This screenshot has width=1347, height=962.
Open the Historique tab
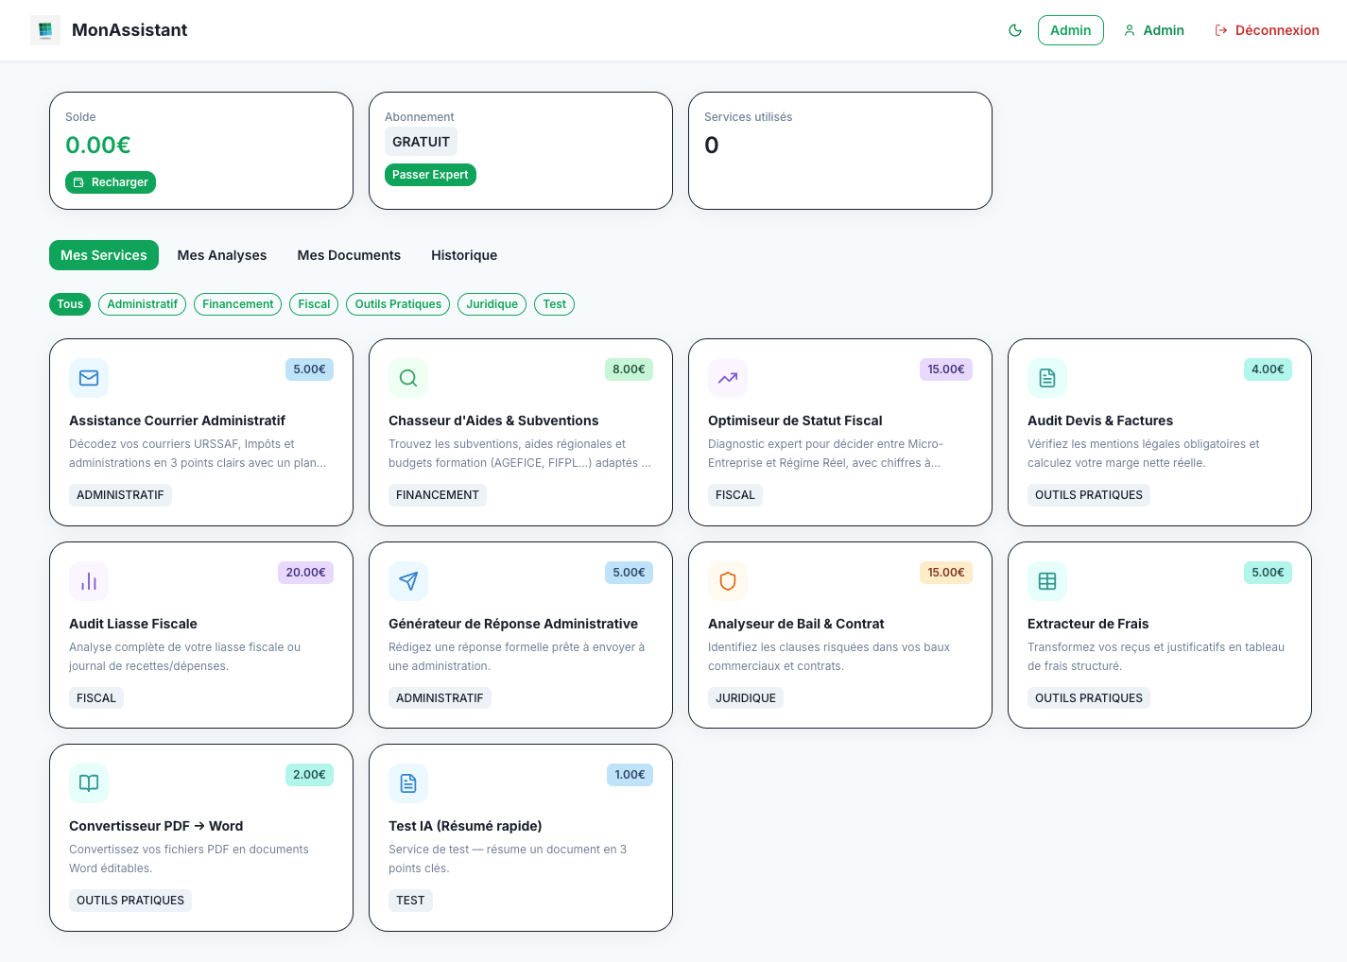(x=464, y=255)
